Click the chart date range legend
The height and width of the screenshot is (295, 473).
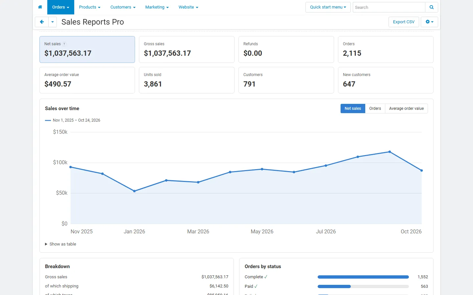73,120
